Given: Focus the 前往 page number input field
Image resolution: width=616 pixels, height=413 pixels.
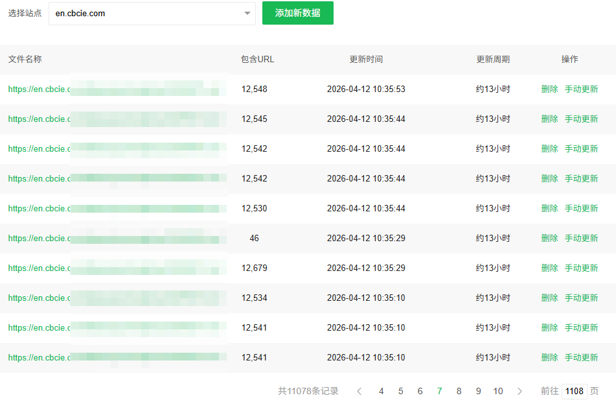Looking at the screenshot, I should 575,392.
